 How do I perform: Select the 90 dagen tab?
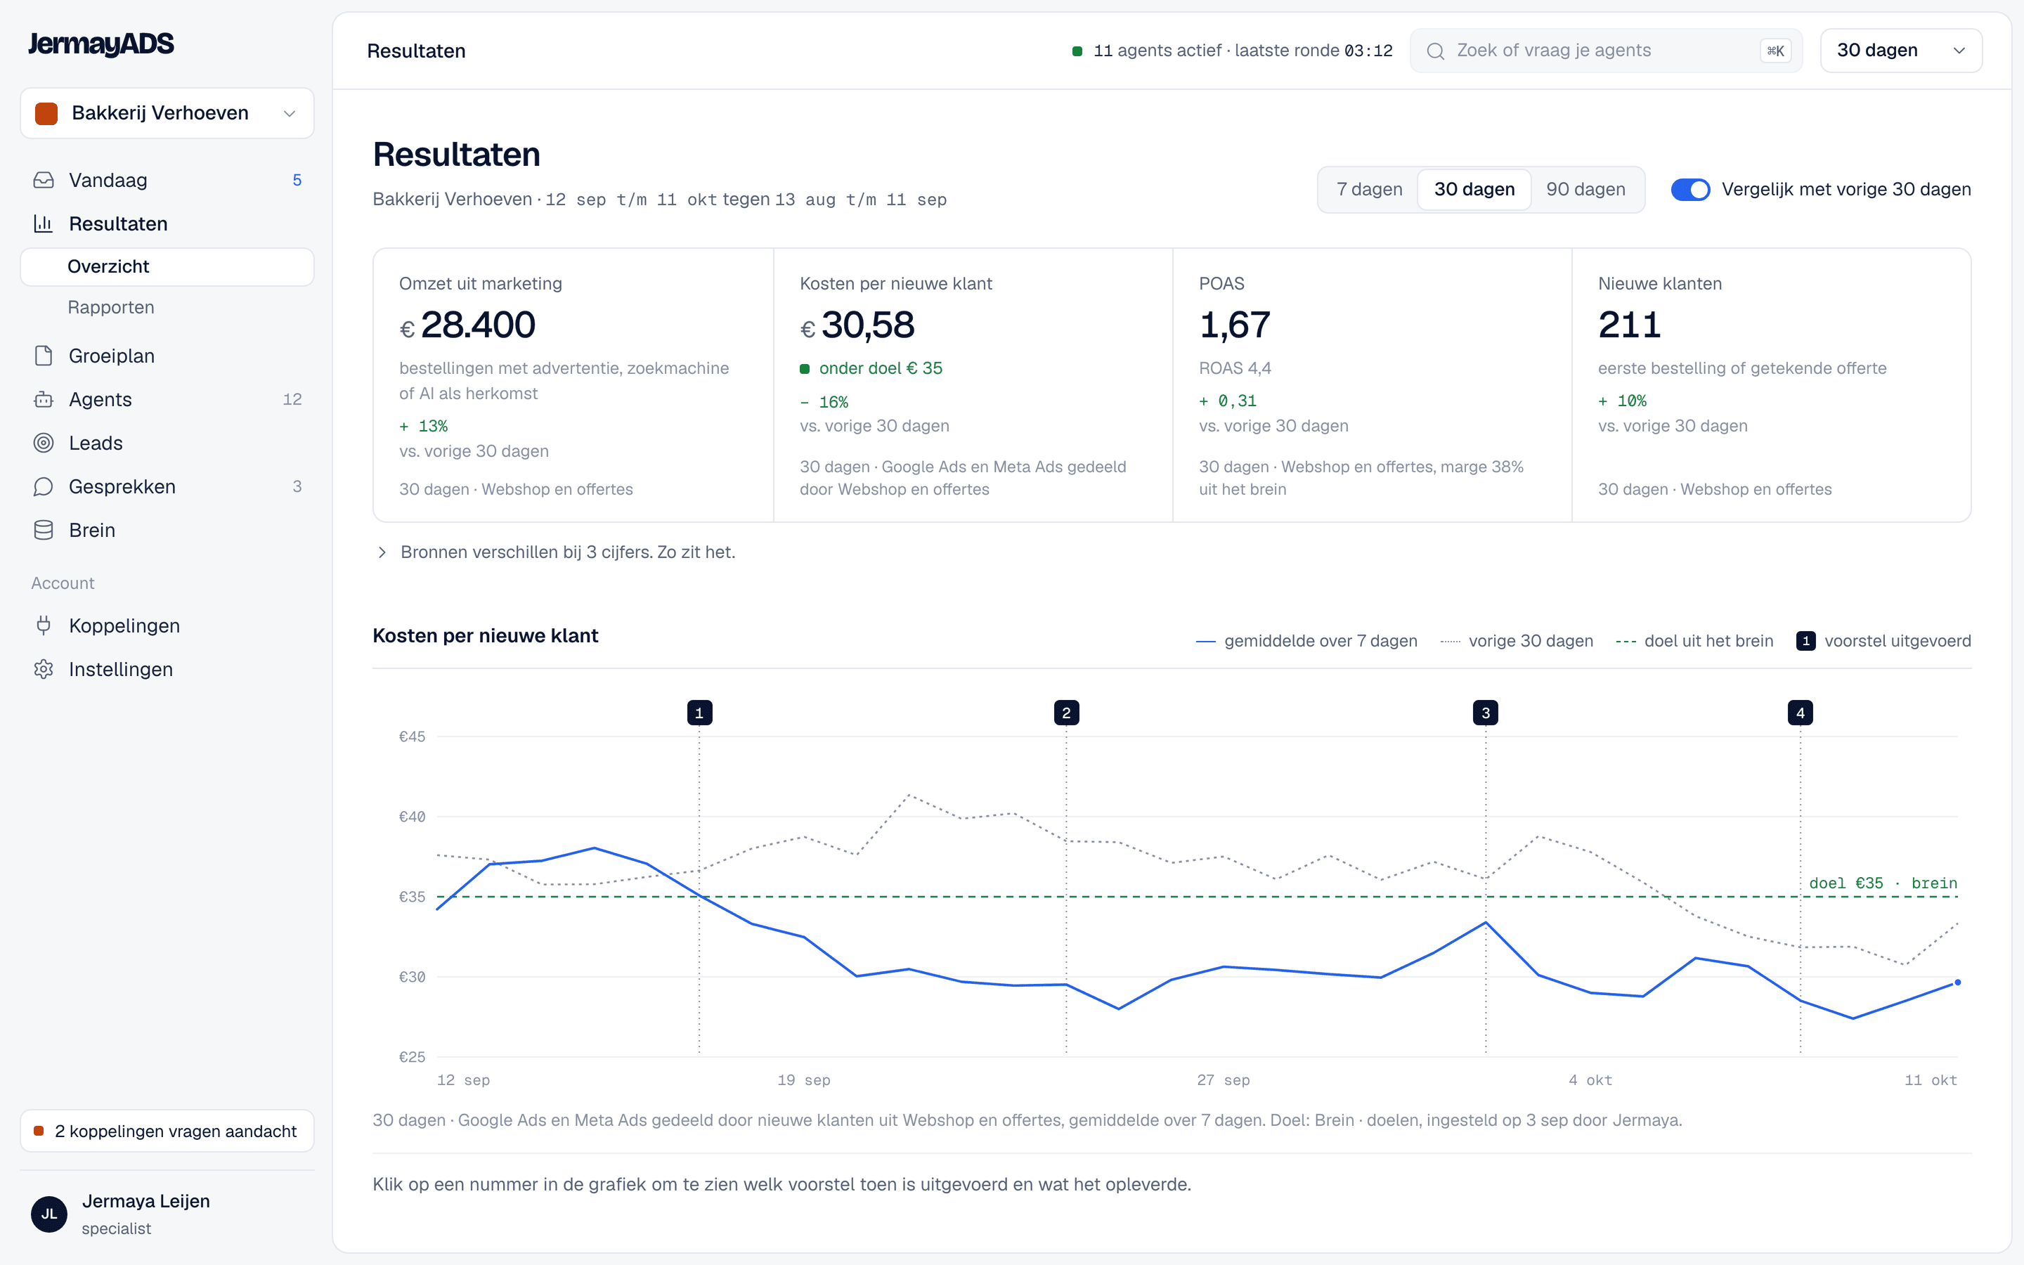click(x=1585, y=189)
